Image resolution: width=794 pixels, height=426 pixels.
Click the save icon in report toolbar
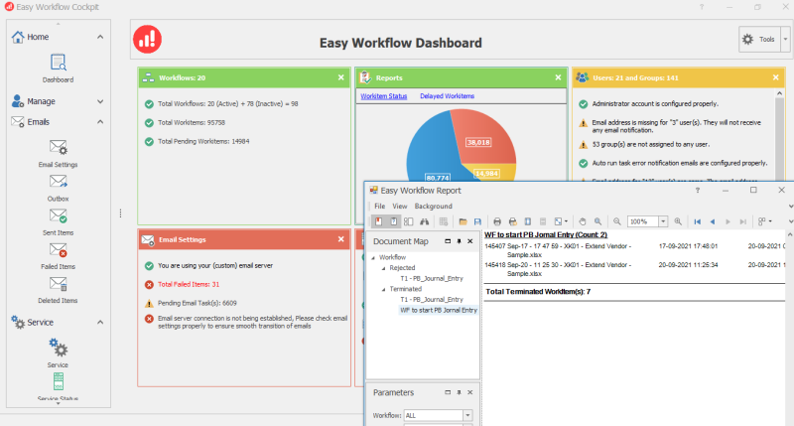(x=477, y=221)
